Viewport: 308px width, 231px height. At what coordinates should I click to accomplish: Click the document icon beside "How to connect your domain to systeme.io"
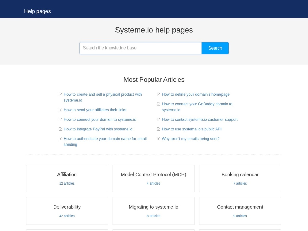(x=60, y=119)
